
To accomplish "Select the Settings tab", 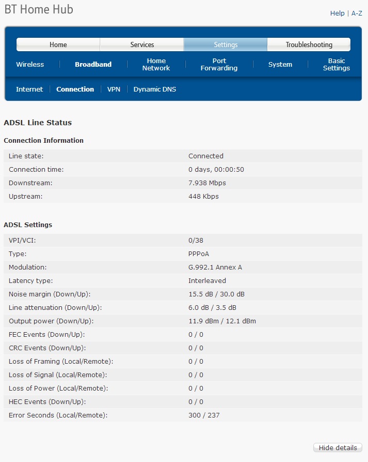I will click(x=226, y=44).
